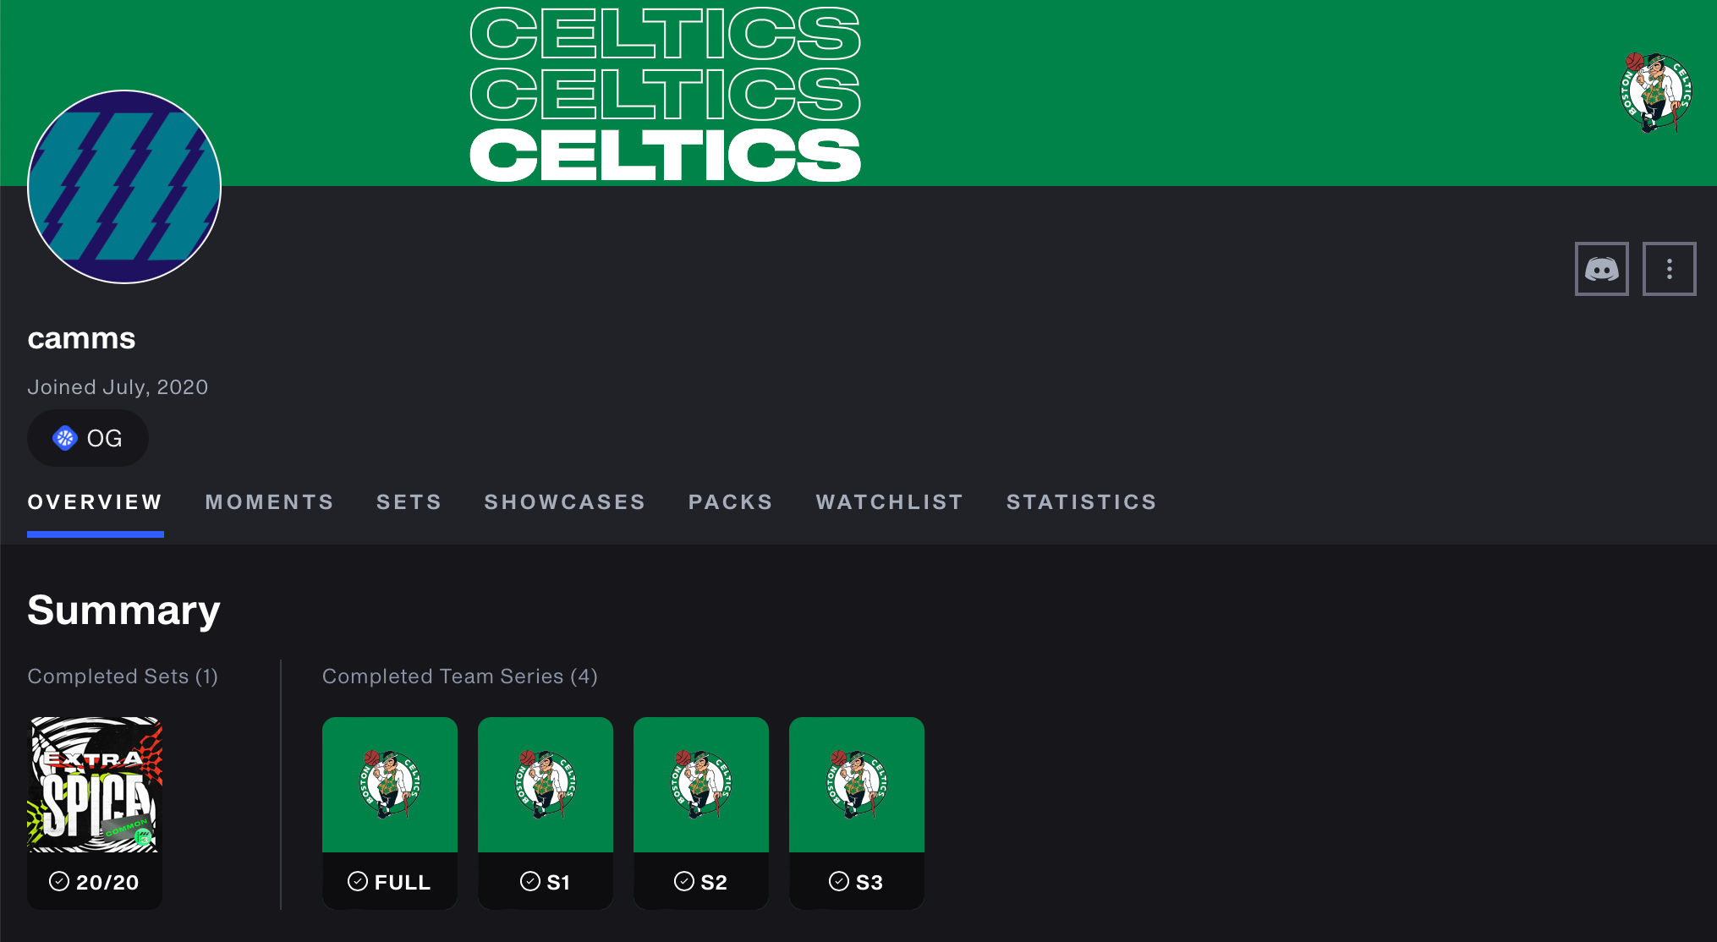Open the Sets tab
Screen dimensions: 1717x942
click(409, 502)
